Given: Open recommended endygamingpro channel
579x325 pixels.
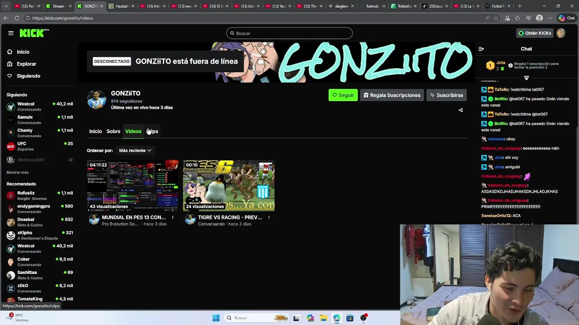Looking at the screenshot, I should tap(39, 209).
